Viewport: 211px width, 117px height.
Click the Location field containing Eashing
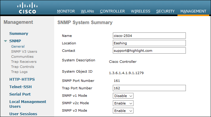point(149,43)
